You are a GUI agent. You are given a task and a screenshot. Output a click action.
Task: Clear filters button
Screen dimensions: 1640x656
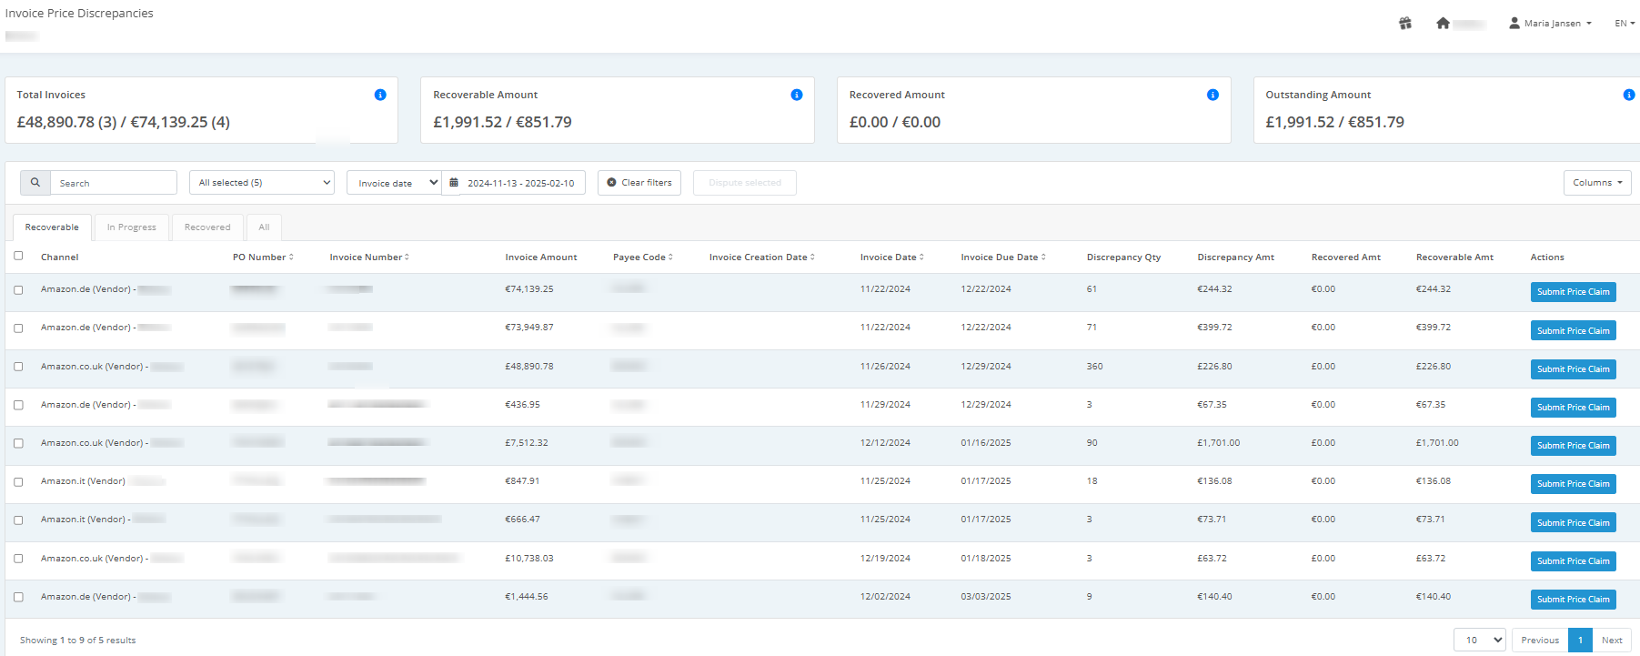639,183
